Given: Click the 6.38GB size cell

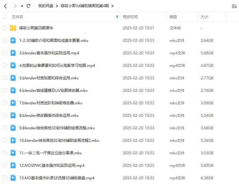Looking at the screenshot, I should point(207,178).
